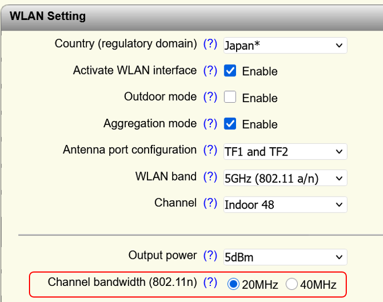Show help (?) for Output power
383x302 pixels.
tap(210, 256)
